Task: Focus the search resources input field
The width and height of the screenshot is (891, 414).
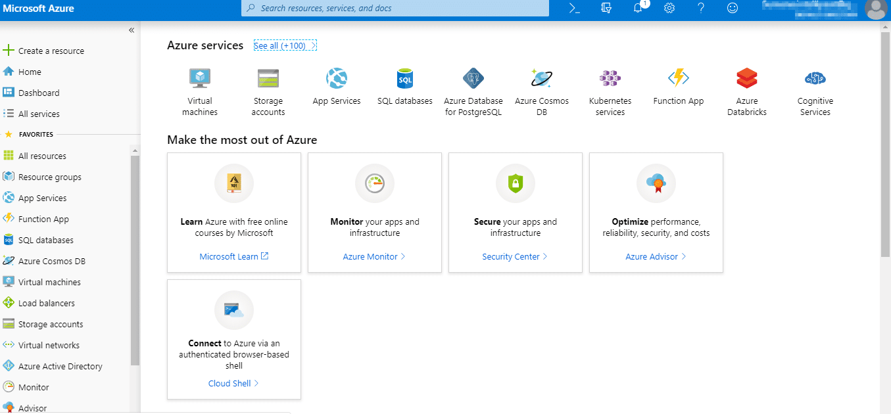Action: tap(395, 9)
